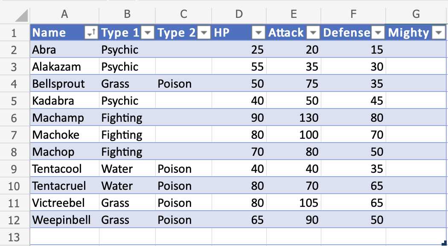448x246 pixels.
Task: Expand the HP column filter arrow
Action: pos(259,33)
